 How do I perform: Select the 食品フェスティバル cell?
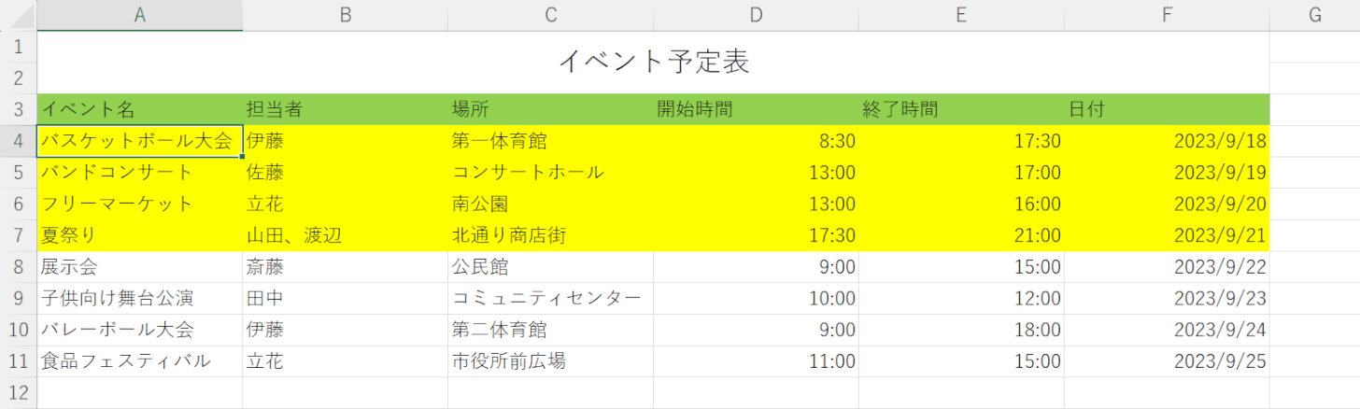pyautogui.click(x=140, y=361)
